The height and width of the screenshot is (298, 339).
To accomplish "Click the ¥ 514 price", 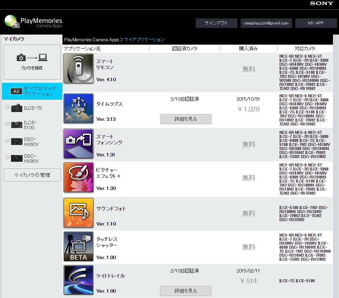I will click(x=249, y=281).
